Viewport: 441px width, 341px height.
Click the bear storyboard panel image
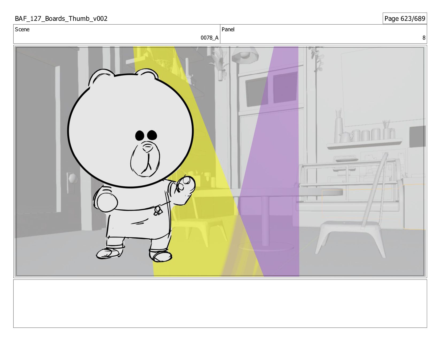tap(220, 162)
